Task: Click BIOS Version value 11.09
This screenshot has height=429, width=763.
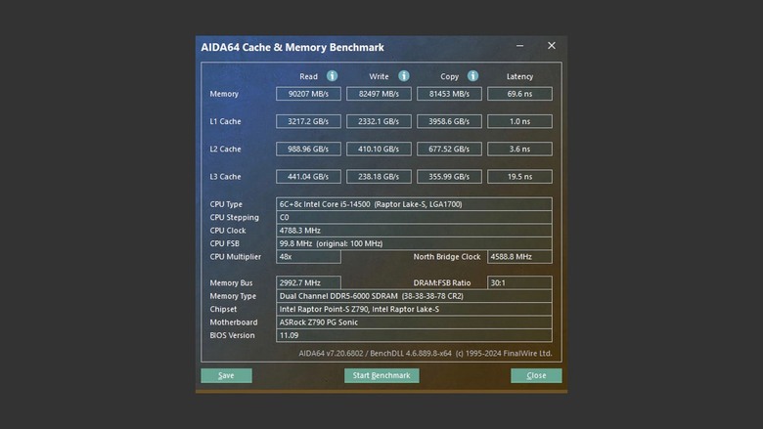Action: coord(414,335)
